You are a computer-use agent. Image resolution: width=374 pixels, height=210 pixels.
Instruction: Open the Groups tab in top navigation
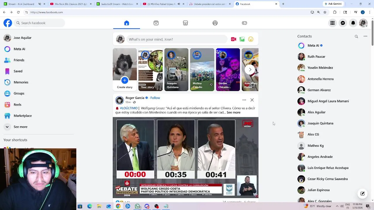[x=215, y=23]
